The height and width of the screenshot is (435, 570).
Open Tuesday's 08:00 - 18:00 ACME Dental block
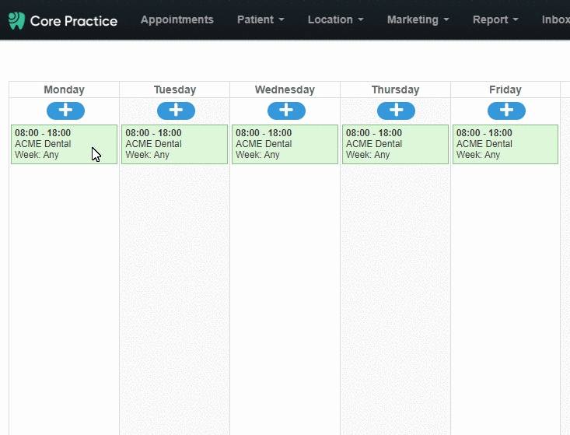tap(174, 145)
